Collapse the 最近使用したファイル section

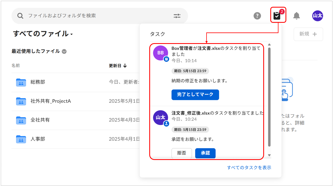[x=64, y=51]
